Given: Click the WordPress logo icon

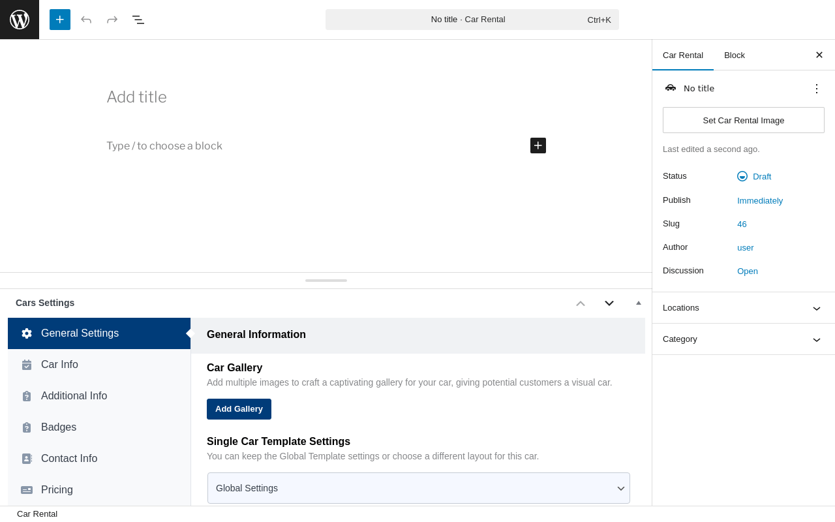Looking at the screenshot, I should 20,20.
